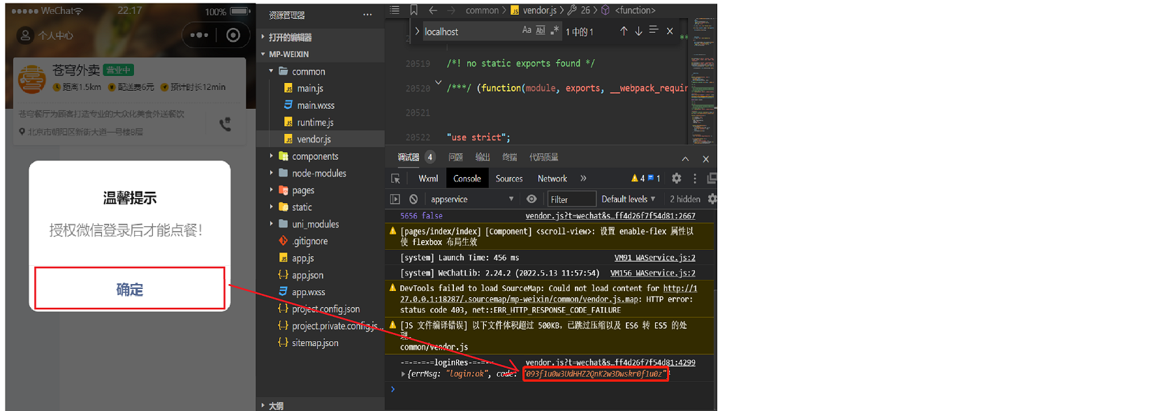Toggle the eye live-expression icon in console

pos(531,199)
